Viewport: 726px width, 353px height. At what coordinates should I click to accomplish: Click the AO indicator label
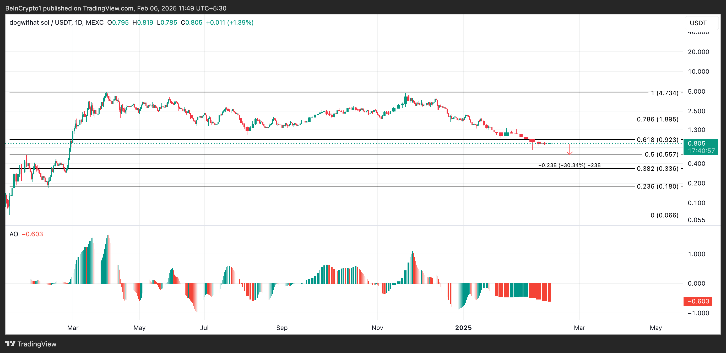click(x=14, y=234)
